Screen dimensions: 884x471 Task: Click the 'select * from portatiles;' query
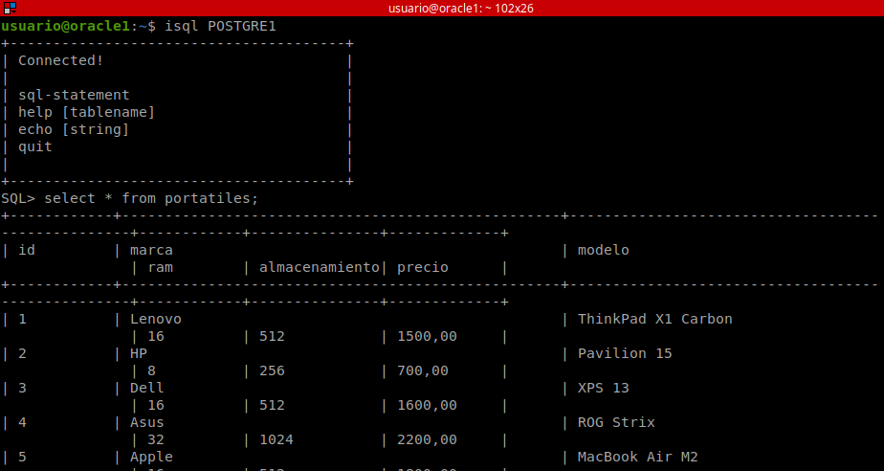[x=151, y=198]
